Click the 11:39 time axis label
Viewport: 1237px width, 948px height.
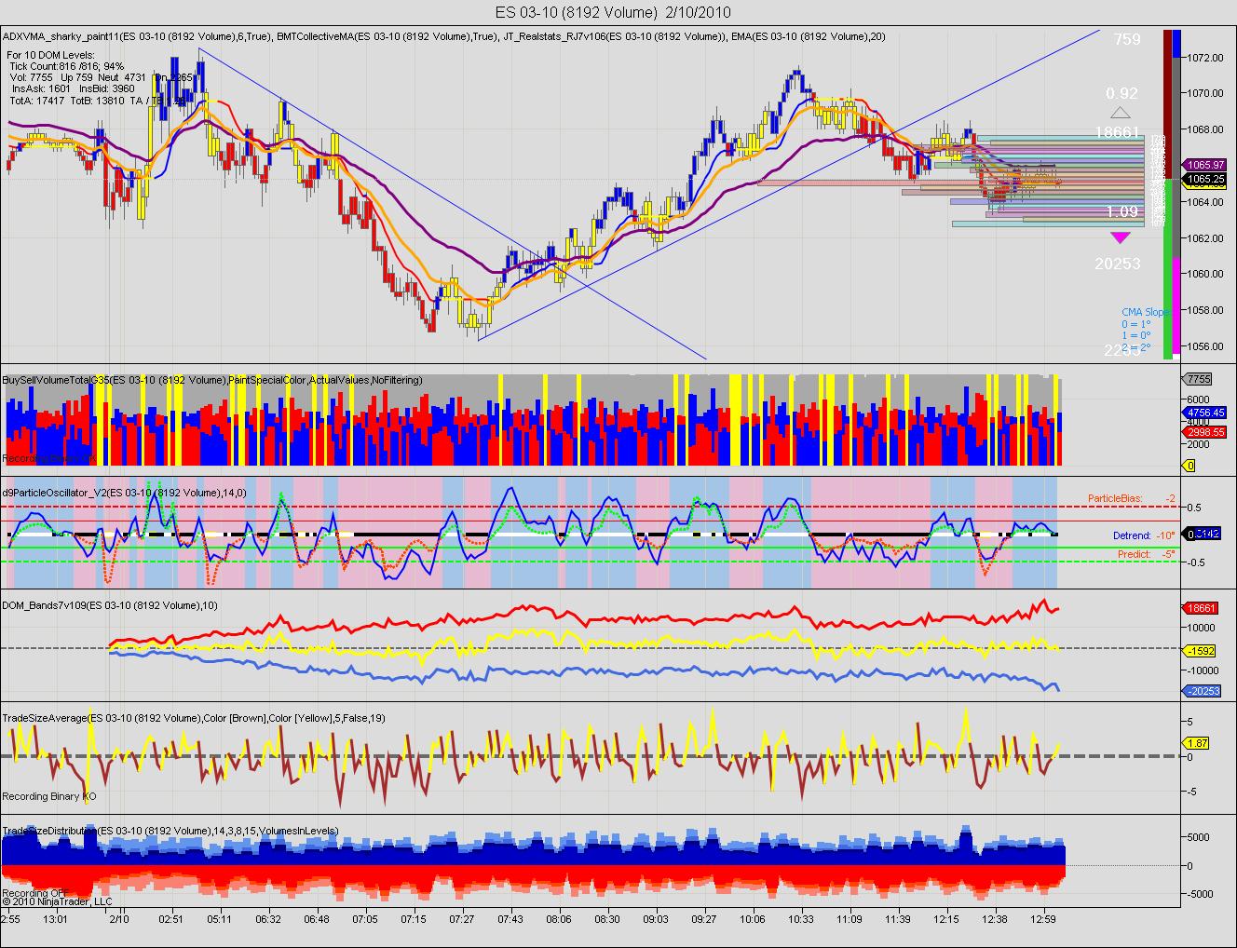click(898, 918)
